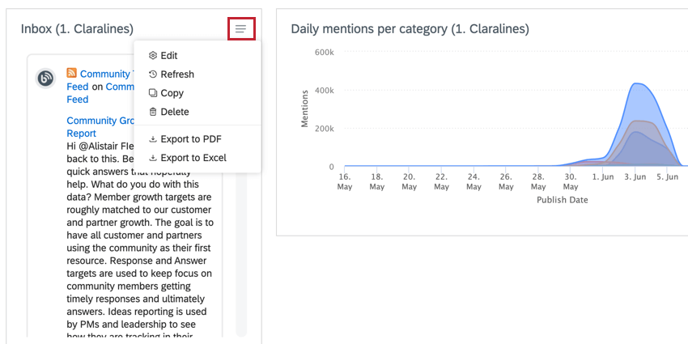
Task: Click the circular refresh icon in the menu
Action: click(153, 74)
